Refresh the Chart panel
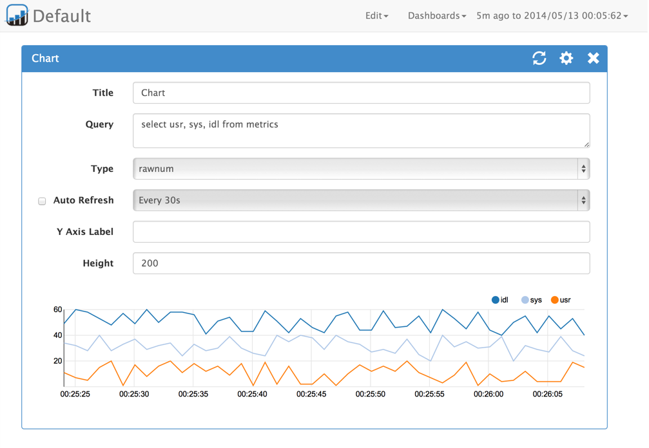The image size is (649, 448). pos(539,59)
